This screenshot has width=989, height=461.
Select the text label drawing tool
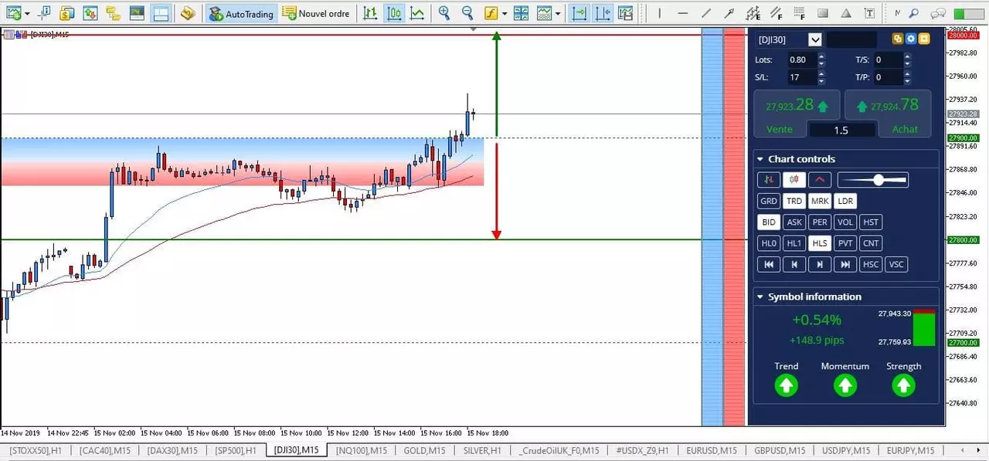pos(870,13)
